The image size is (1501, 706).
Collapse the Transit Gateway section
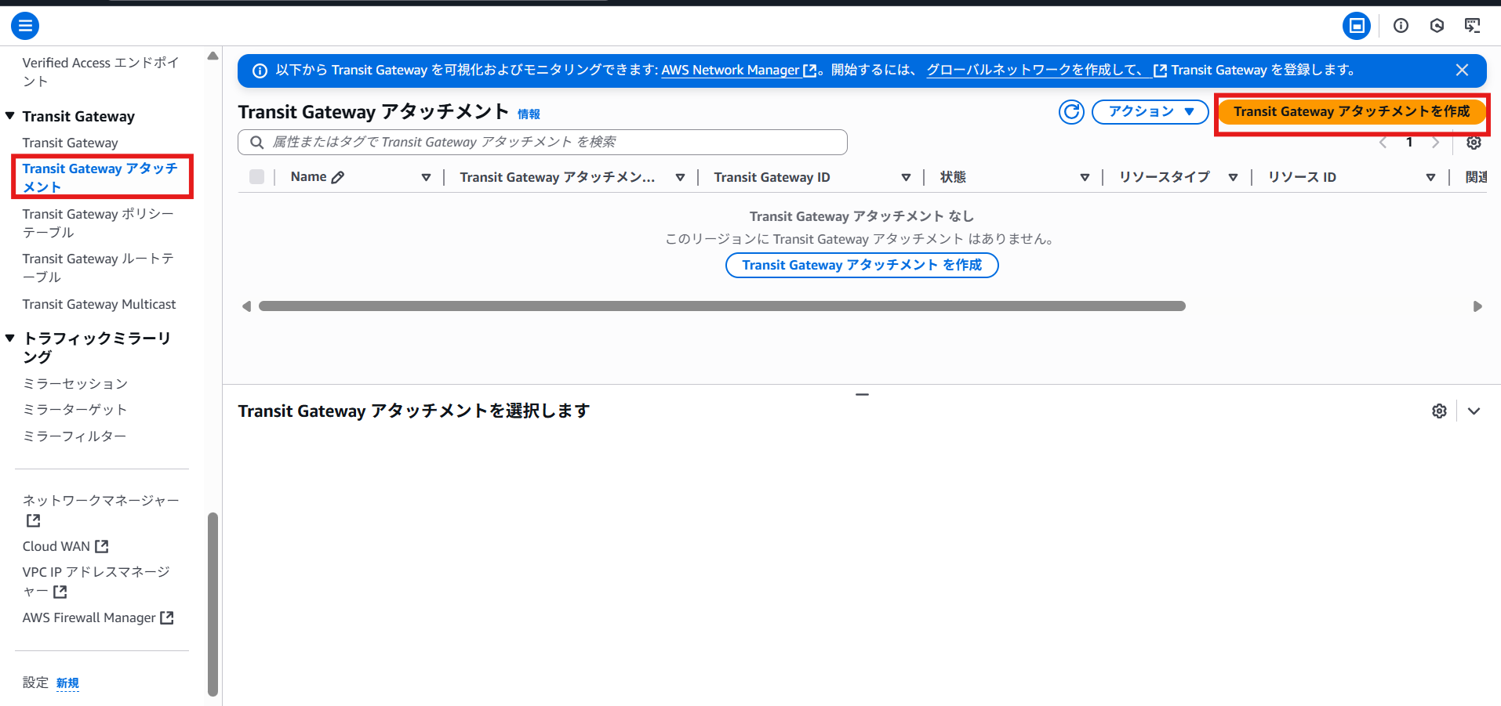9,115
